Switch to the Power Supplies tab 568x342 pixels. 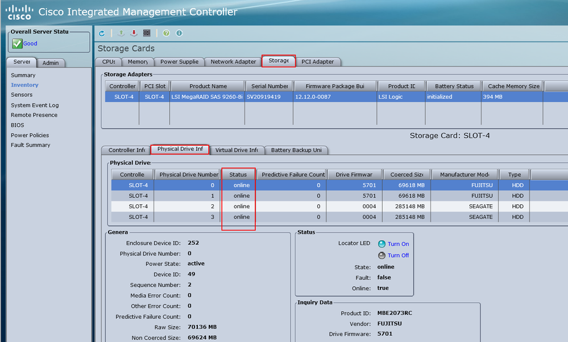point(179,61)
